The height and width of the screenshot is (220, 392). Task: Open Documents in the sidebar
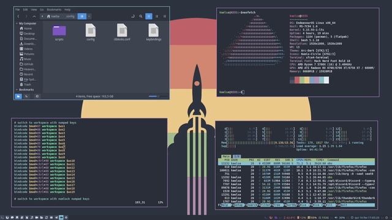click(x=28, y=38)
